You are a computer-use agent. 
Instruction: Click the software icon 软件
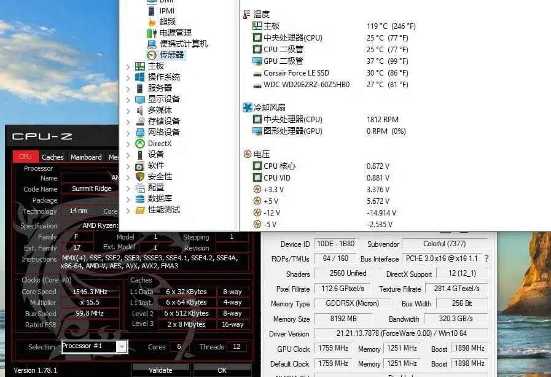tap(140, 166)
